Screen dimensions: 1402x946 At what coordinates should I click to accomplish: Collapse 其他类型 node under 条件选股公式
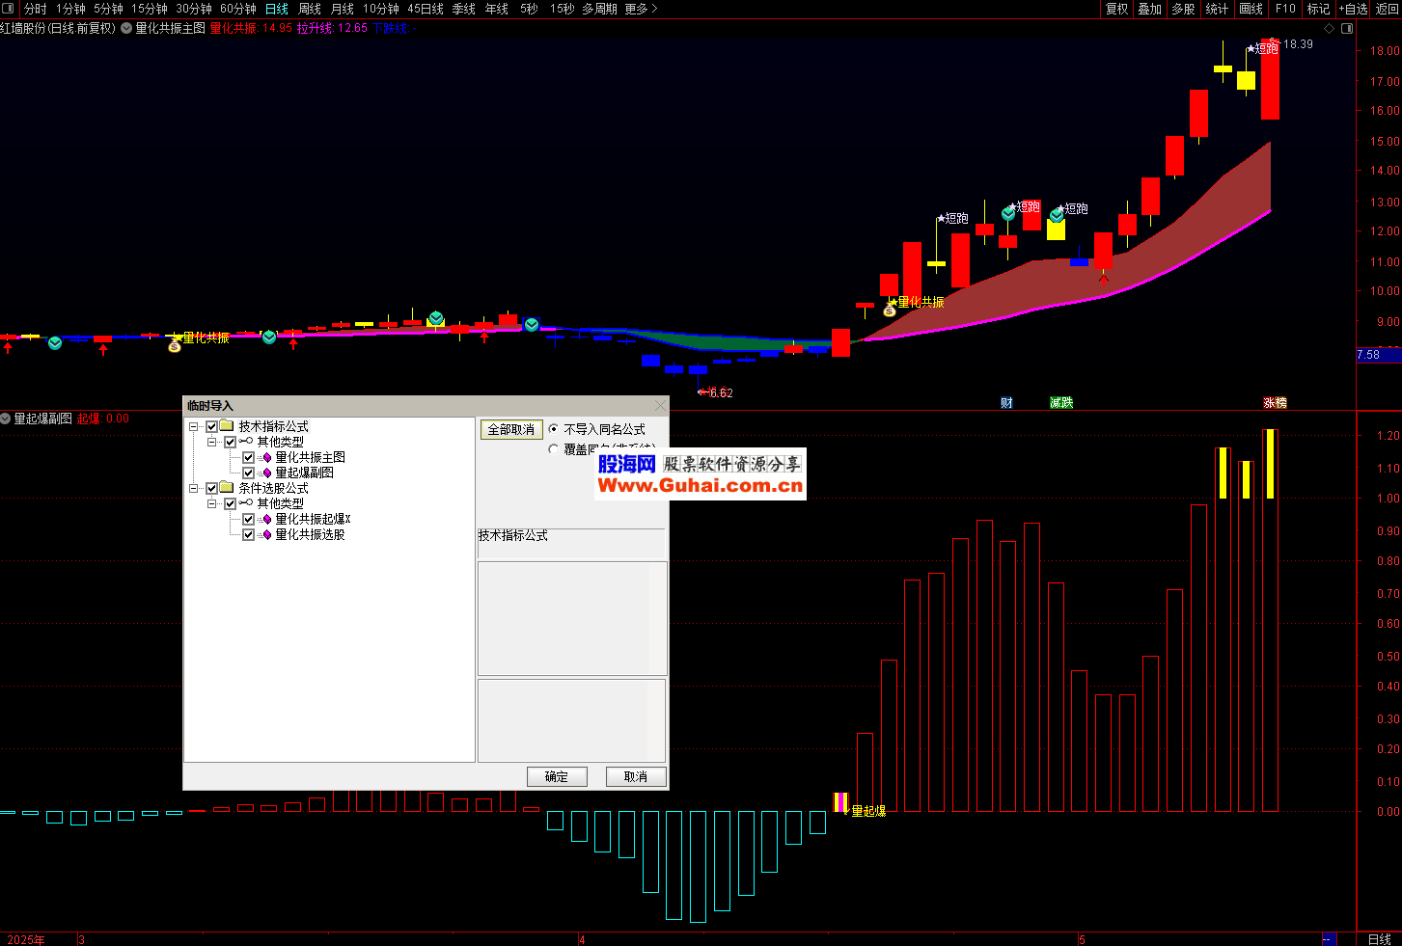coord(211,503)
